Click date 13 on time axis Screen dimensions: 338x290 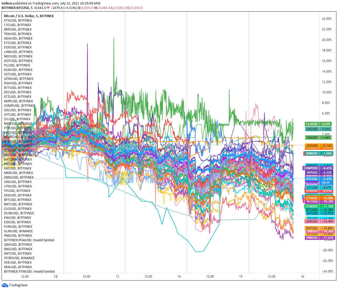117,277
